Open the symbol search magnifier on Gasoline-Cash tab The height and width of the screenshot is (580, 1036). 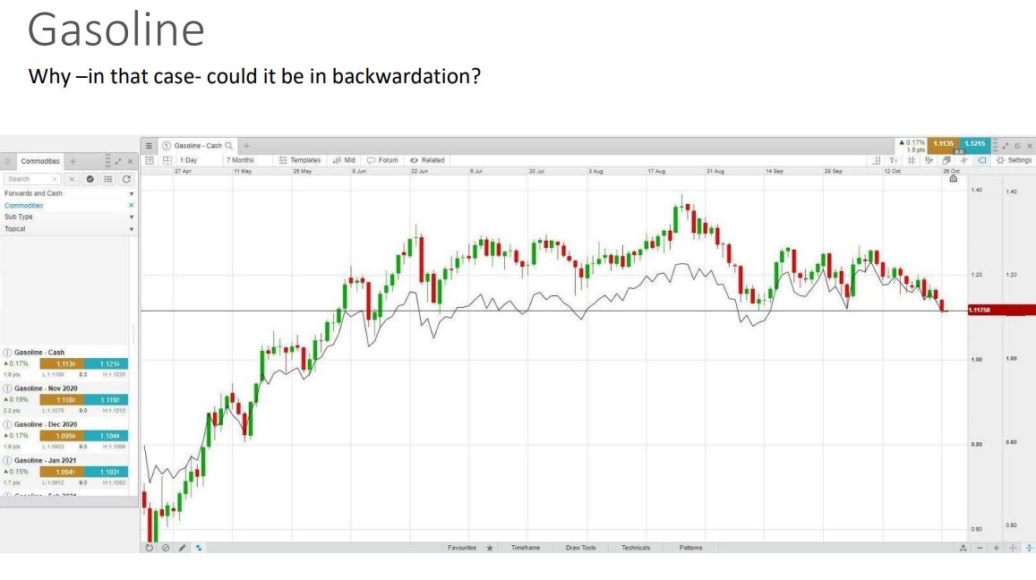(x=228, y=145)
